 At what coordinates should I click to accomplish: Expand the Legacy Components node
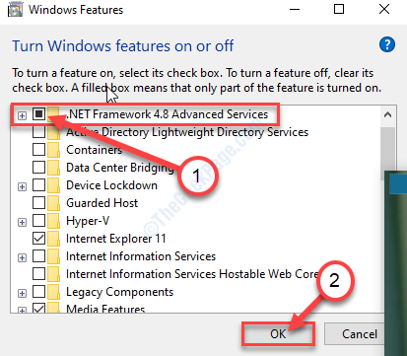tap(22, 293)
